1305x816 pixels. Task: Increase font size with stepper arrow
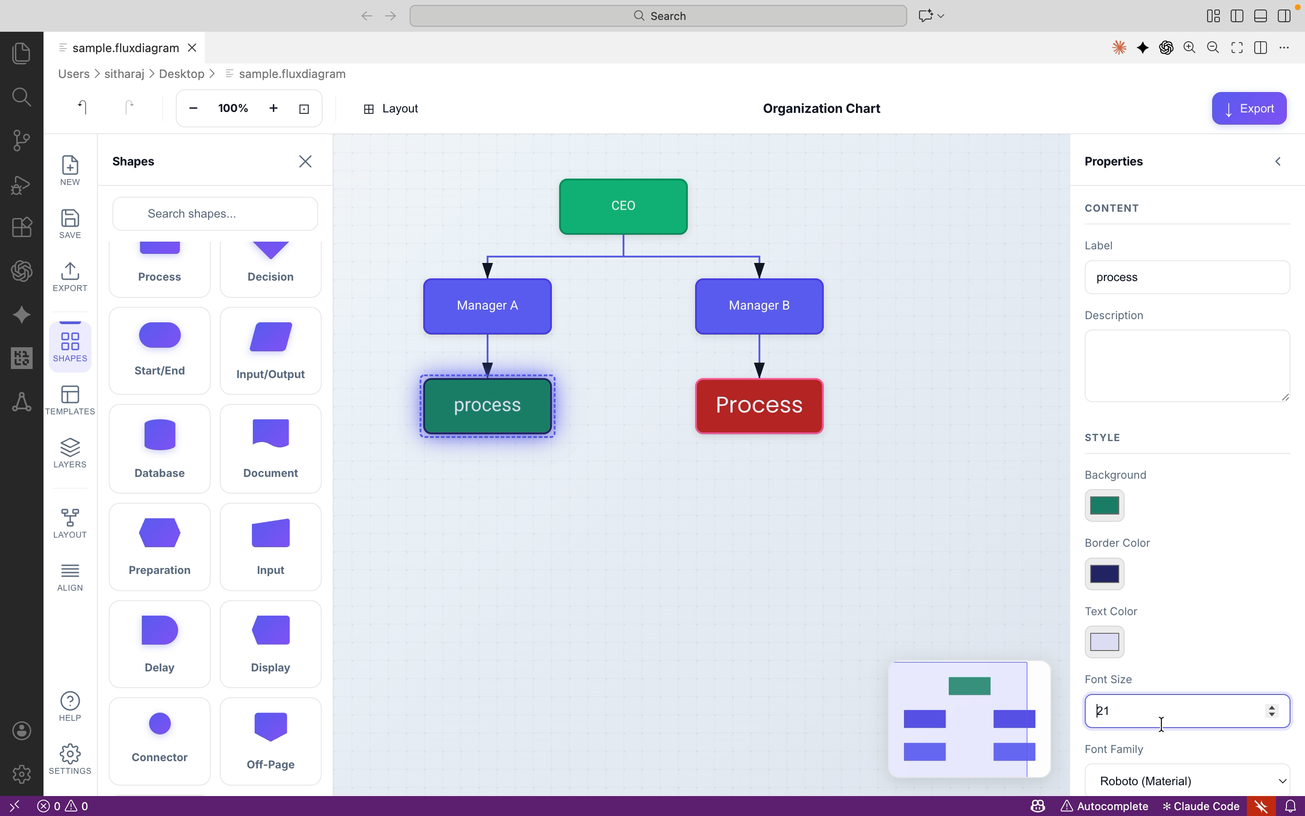pos(1271,707)
